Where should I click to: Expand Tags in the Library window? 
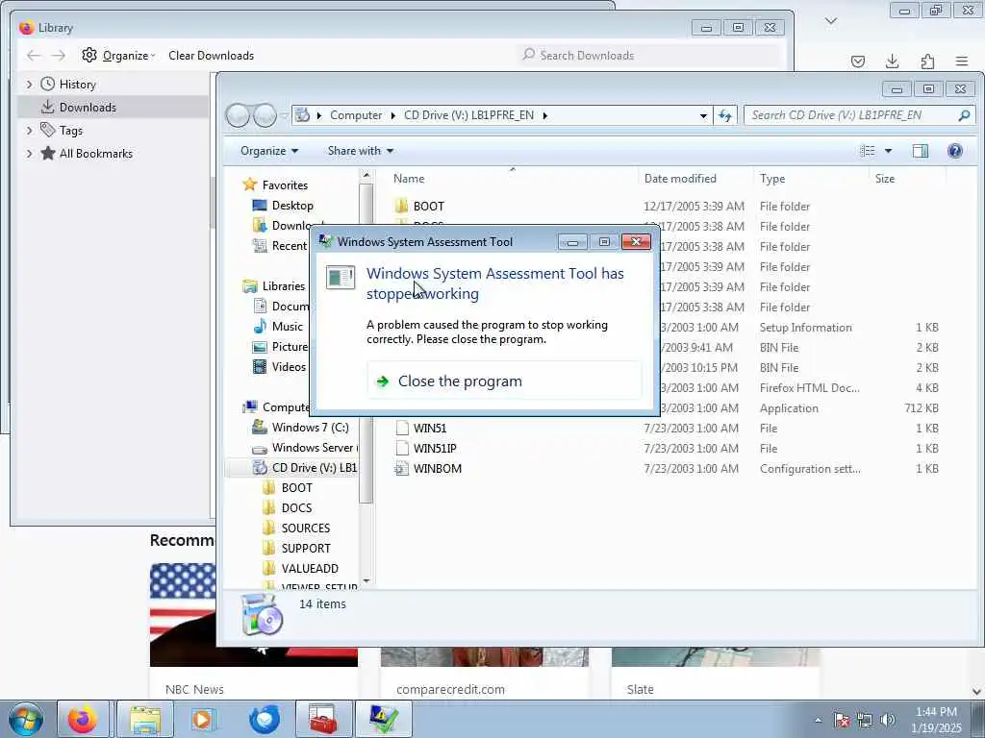pyautogui.click(x=29, y=131)
